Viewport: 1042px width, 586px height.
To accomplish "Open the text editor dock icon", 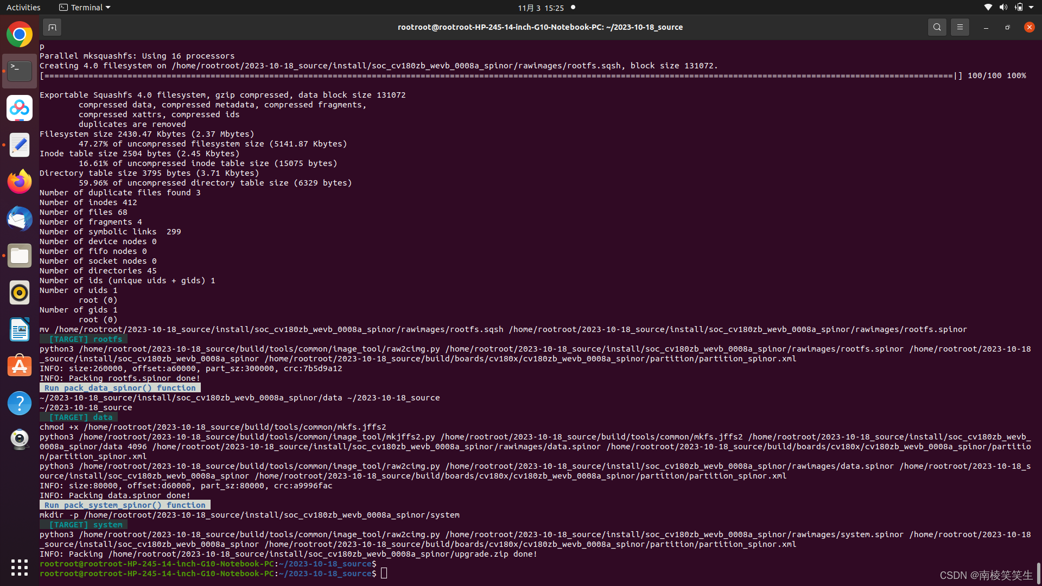I will pyautogui.click(x=20, y=145).
